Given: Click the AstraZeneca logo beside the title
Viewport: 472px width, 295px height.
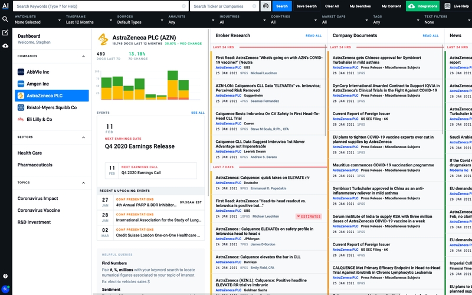Looking at the screenshot, I should coord(103,40).
